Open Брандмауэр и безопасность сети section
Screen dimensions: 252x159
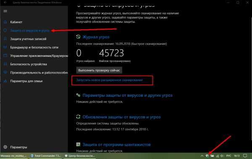pos(34,47)
